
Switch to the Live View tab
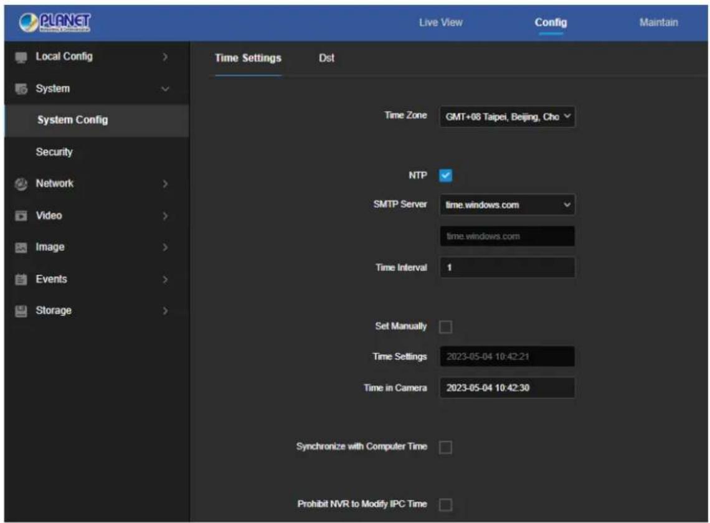click(440, 22)
